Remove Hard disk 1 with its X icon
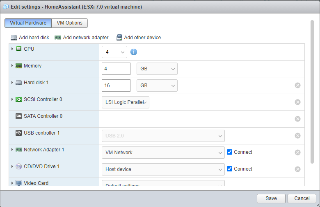Screen dimensions: 320x207 [297, 85]
